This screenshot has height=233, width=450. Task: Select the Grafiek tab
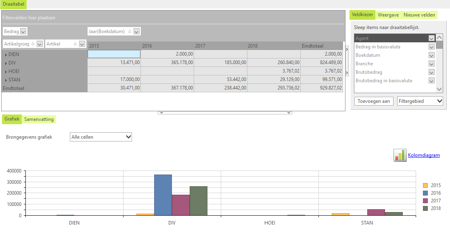12,119
